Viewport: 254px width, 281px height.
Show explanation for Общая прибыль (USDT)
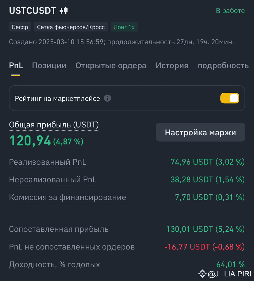pos(54,125)
